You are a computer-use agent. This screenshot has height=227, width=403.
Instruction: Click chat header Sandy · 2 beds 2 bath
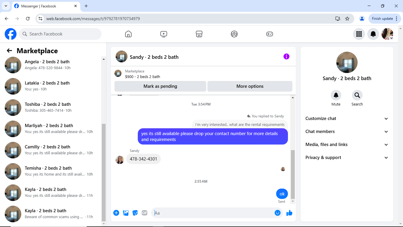(x=154, y=57)
